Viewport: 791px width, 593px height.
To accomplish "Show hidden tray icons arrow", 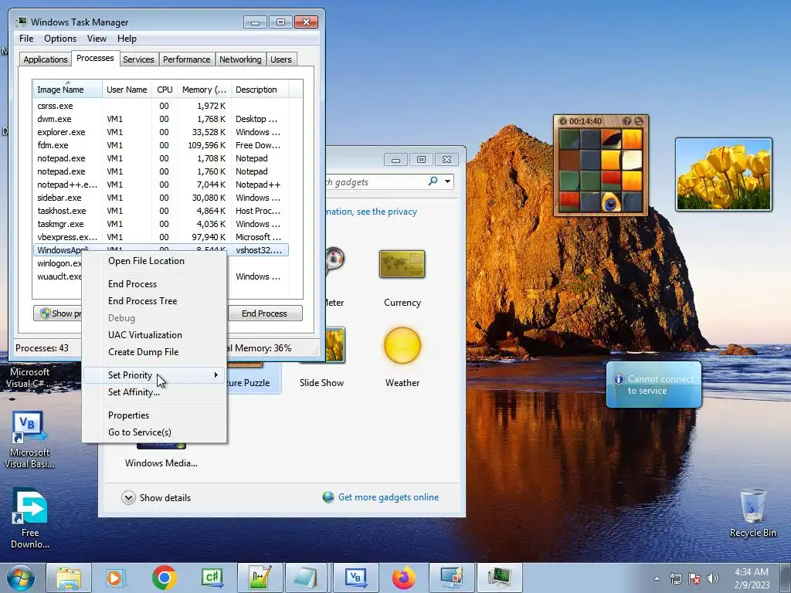I will [x=657, y=578].
